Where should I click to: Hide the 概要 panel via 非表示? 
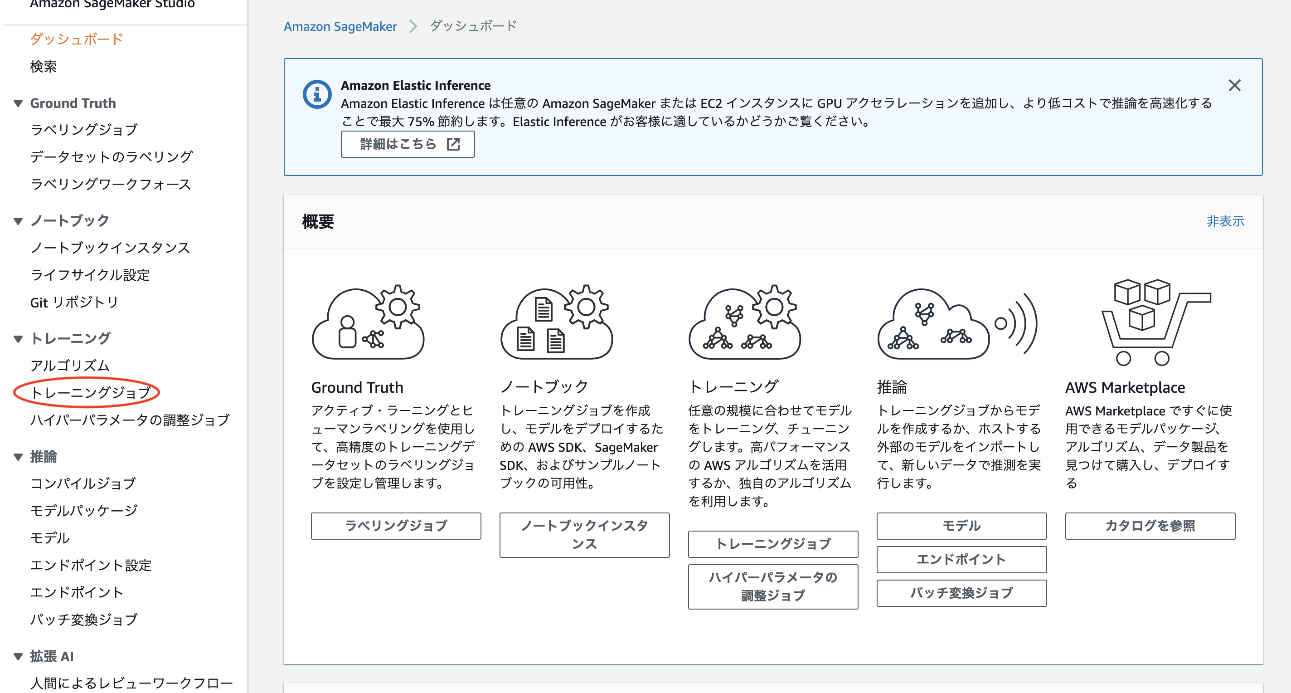click(x=1225, y=221)
